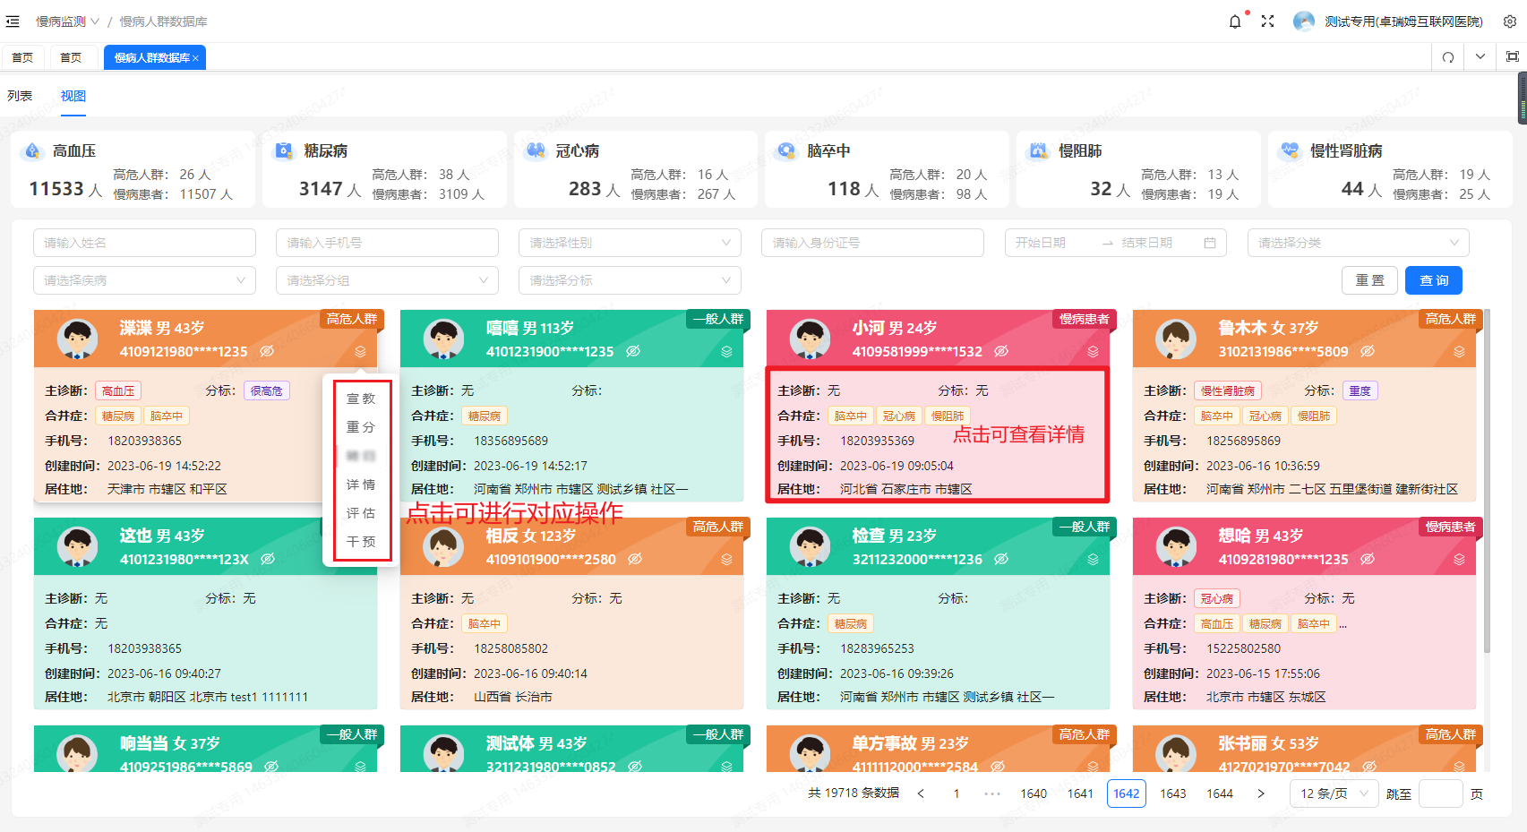Open the 请选择分标 dropdown
Viewport: 1527px width, 832px height.
(x=630, y=280)
